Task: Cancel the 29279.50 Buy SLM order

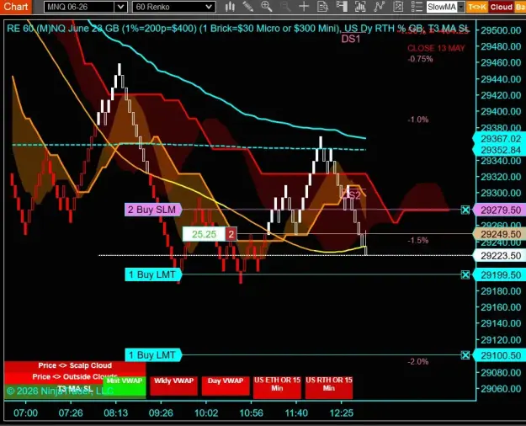Action: 465,210
